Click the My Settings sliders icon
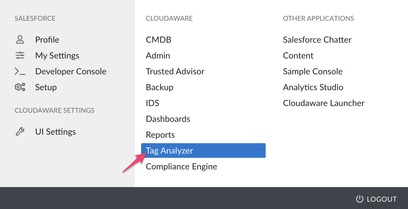The width and height of the screenshot is (408, 209). click(x=20, y=55)
